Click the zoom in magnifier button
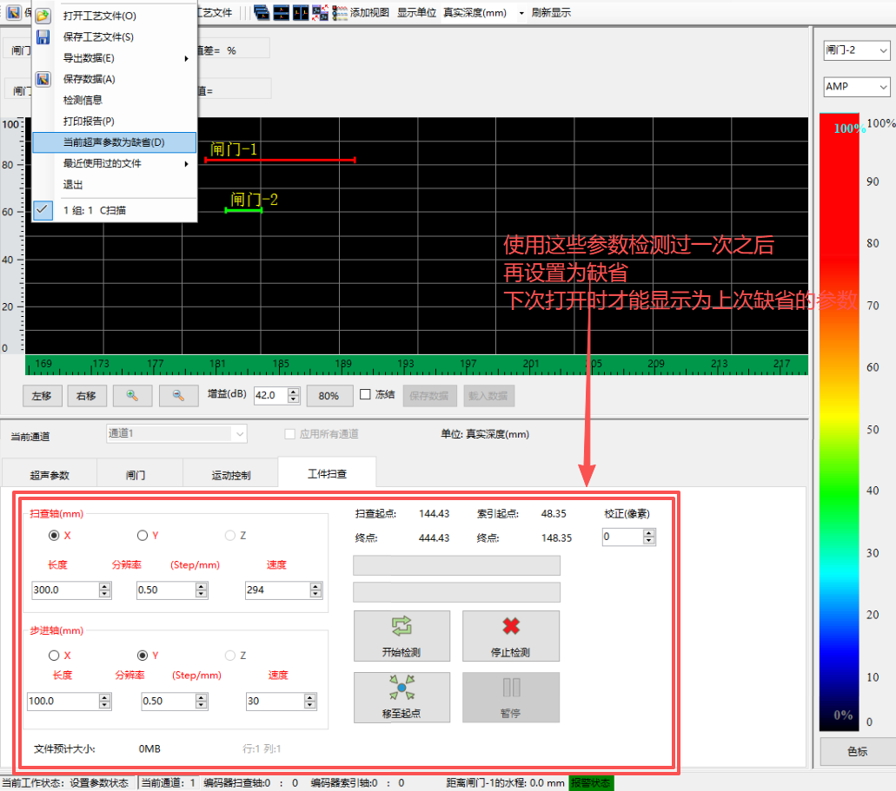896x791 pixels. [x=132, y=395]
